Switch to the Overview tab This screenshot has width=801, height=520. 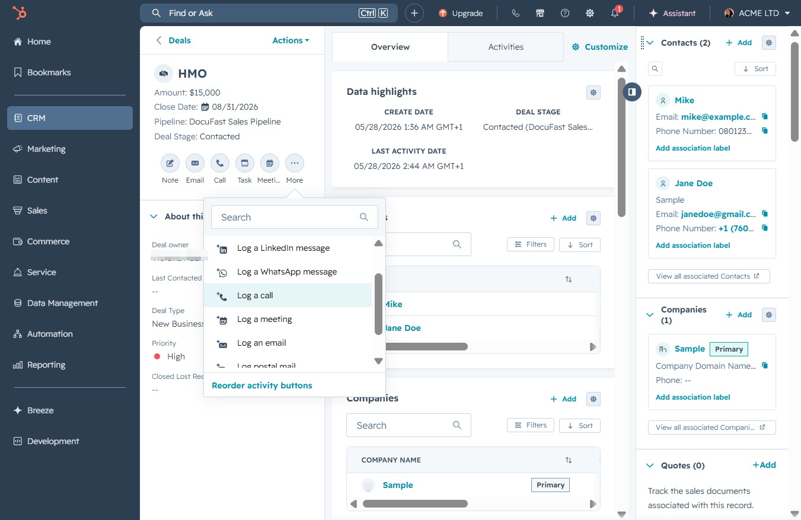(x=390, y=47)
